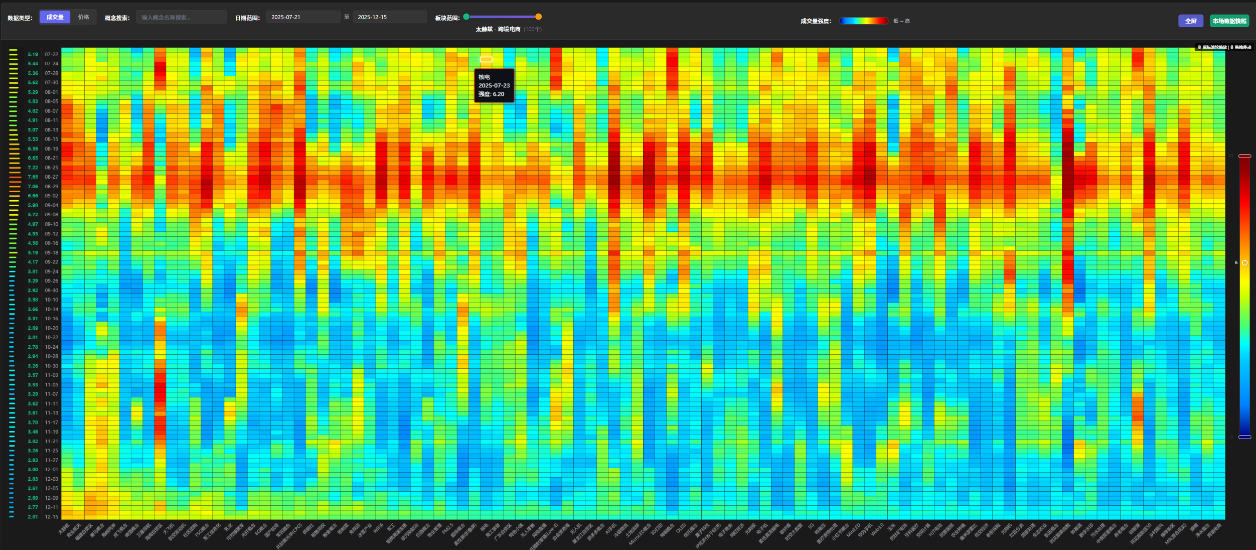Screen dimensions: 1256x550
Task: Click the 太赫兹 - 跨境电商 range text under slider
Action: tap(498, 29)
